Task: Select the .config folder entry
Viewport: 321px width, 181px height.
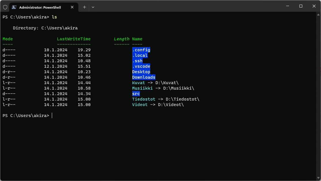Action: pyautogui.click(x=141, y=50)
